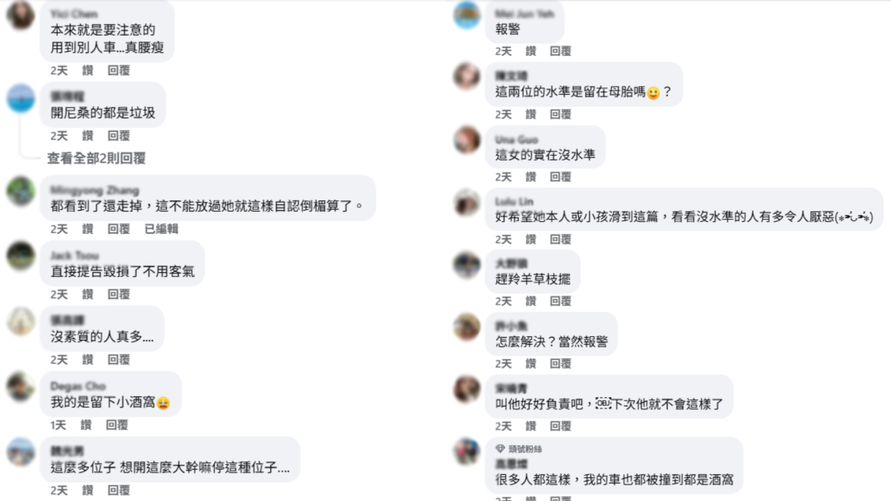Expand 查看全部2則回覆 replies
This screenshot has width=891, height=501.
pyautogui.click(x=96, y=158)
